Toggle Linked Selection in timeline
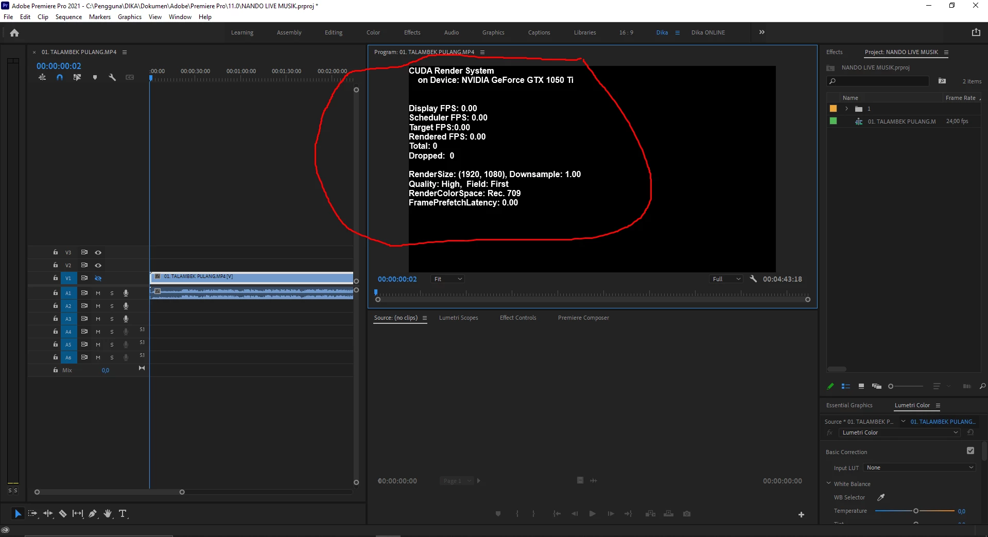Viewport: 988px width, 537px height. 77,77
